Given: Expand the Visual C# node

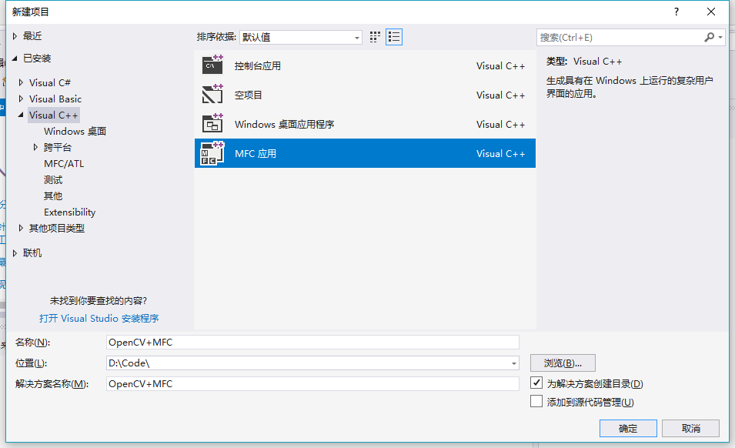Looking at the screenshot, I should click(21, 82).
